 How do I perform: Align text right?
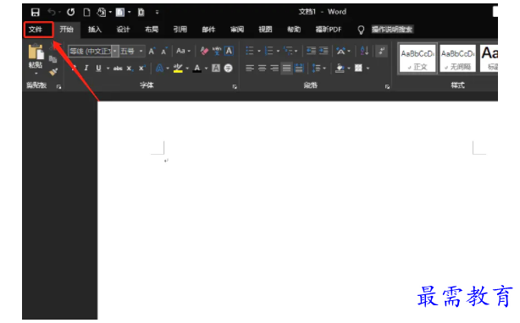[274, 68]
